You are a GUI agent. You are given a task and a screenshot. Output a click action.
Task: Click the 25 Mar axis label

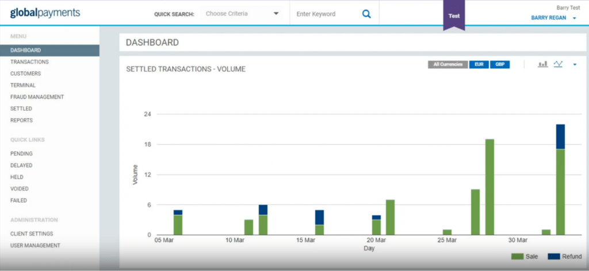(x=447, y=240)
